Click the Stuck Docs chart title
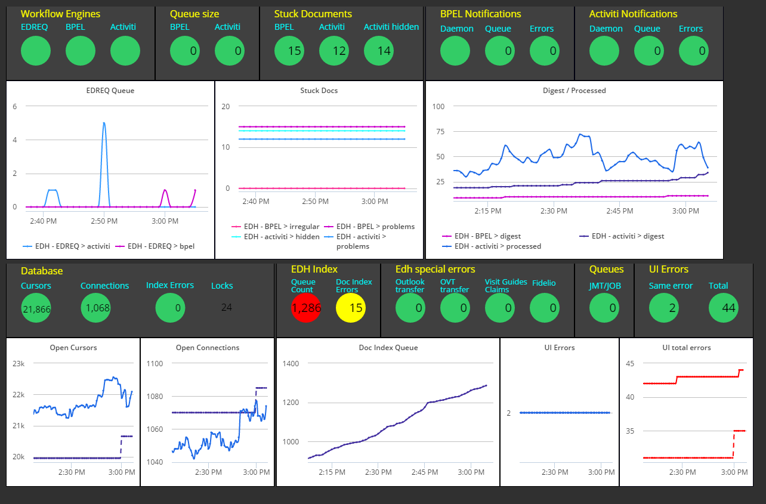 pos(319,91)
